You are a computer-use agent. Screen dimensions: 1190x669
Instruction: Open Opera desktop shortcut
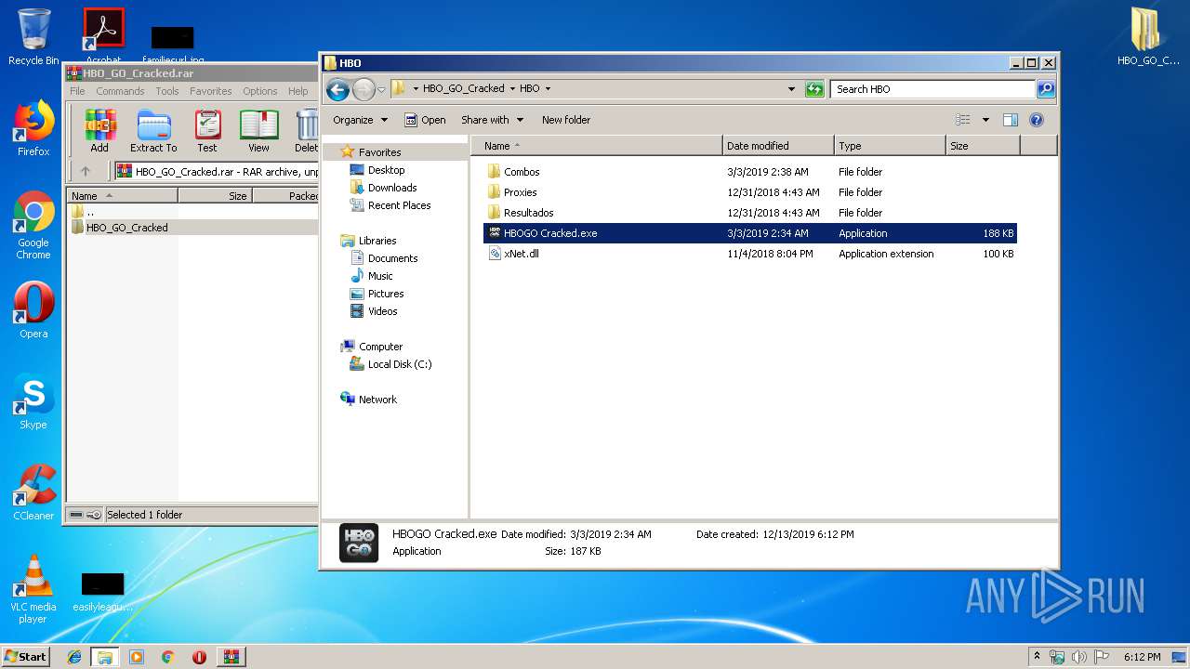pyautogui.click(x=33, y=310)
